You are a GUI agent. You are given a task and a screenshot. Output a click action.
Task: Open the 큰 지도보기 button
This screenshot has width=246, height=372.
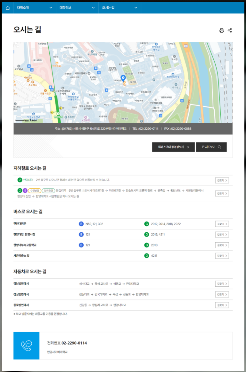[x=211, y=147]
